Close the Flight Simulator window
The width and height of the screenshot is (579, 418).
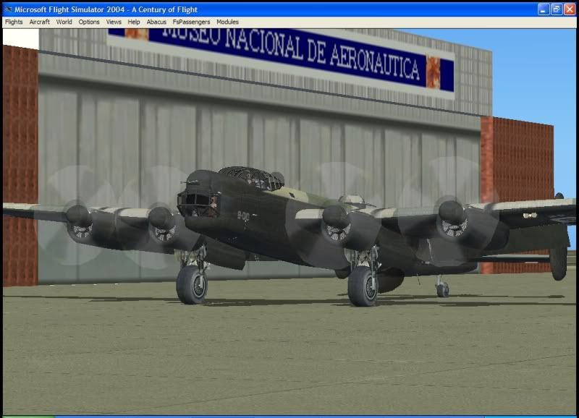tap(570, 9)
